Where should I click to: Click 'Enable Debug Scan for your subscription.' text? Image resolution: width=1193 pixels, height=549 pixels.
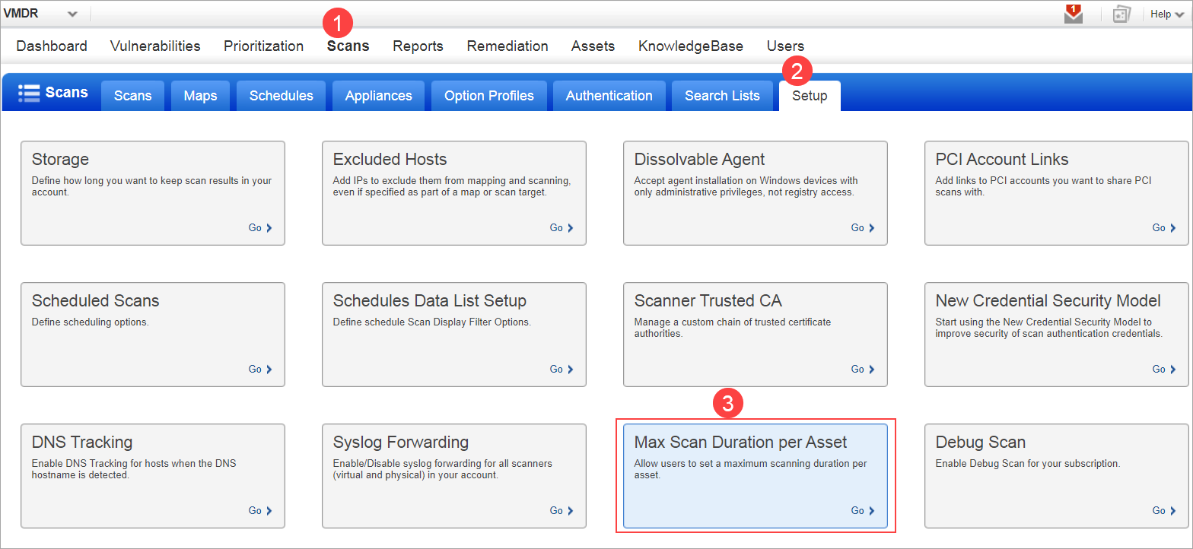click(1028, 464)
